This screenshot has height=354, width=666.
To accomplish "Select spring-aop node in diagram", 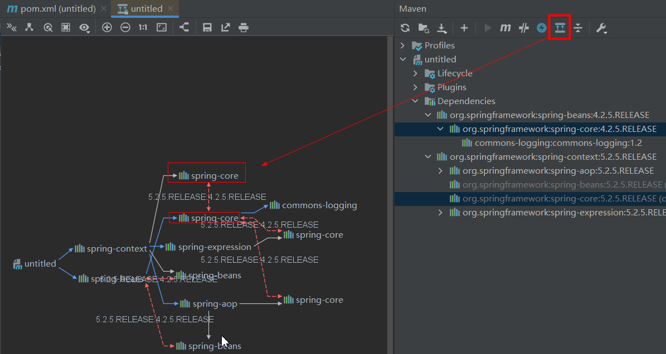I will point(208,303).
